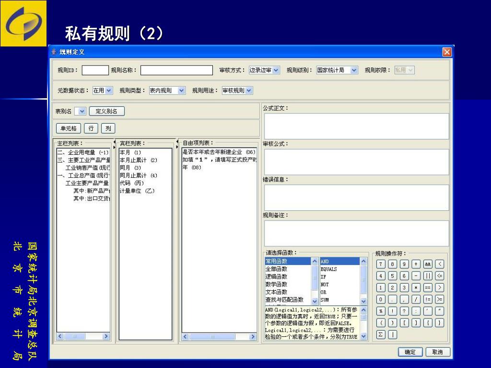This screenshot has width=491, height=368.
Task: Insert the division slash operator
Action: pos(416,299)
